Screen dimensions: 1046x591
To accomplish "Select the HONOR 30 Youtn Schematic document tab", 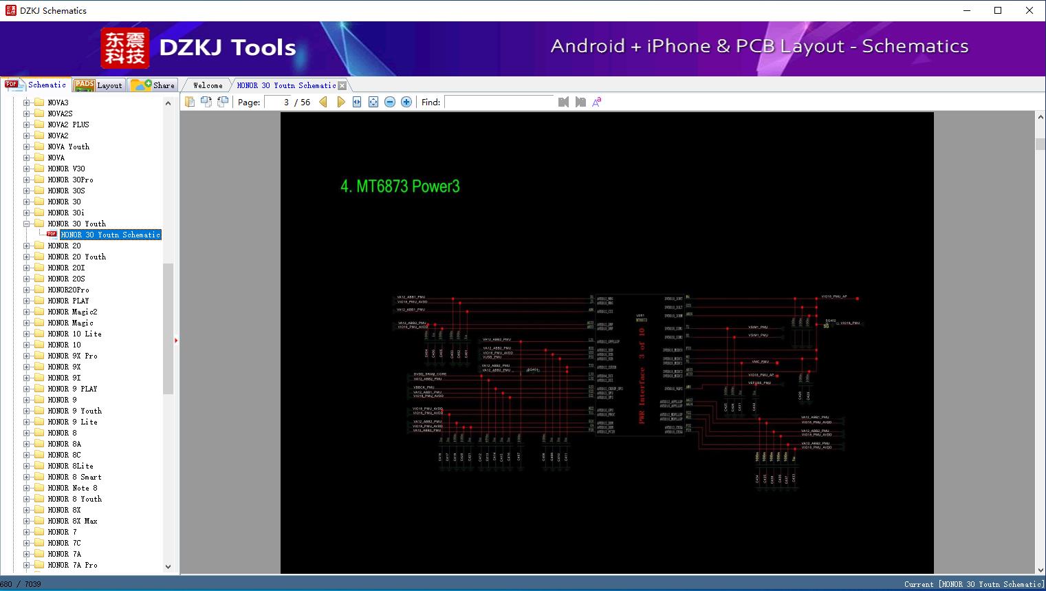I will [286, 85].
